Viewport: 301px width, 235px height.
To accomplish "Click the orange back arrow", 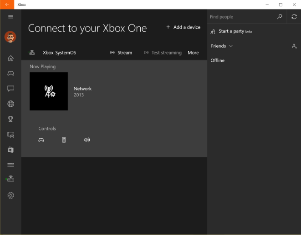I will pos(7,5).
